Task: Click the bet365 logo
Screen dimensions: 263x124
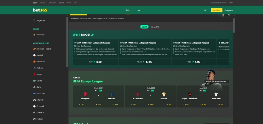Action: pyautogui.click(x=40, y=10)
